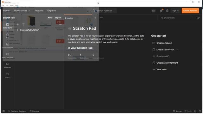Click the Create an API link

[163, 56]
